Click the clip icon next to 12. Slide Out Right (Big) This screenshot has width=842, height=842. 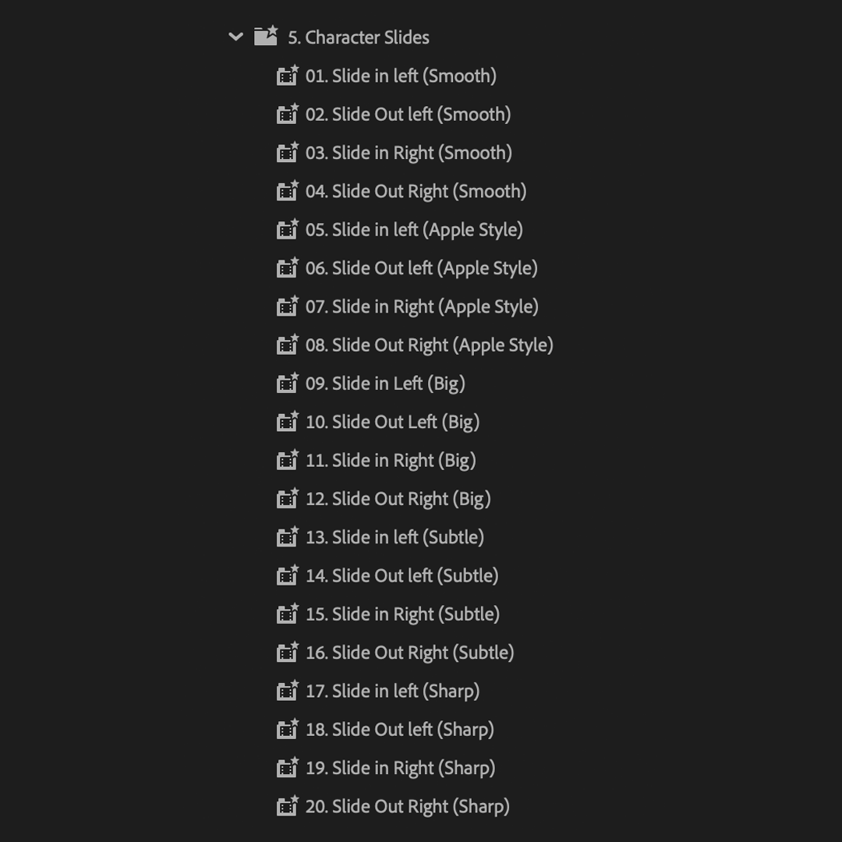288,498
